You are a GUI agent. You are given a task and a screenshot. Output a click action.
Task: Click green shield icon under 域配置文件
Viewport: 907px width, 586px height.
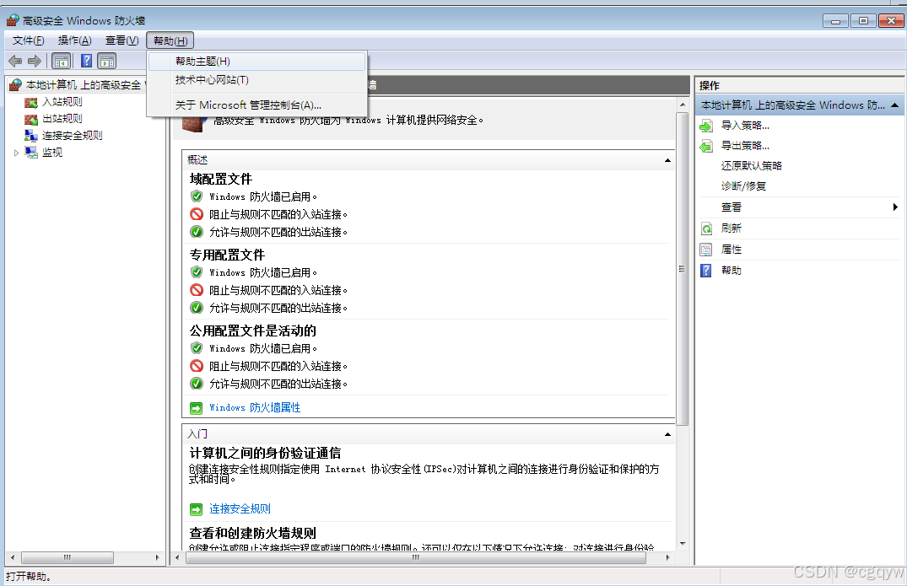pyautogui.click(x=197, y=196)
